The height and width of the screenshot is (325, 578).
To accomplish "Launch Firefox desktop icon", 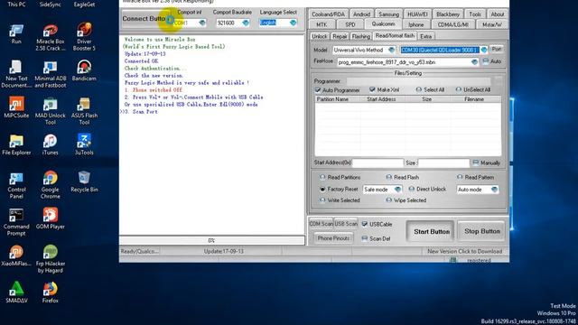I will click(x=51, y=292).
